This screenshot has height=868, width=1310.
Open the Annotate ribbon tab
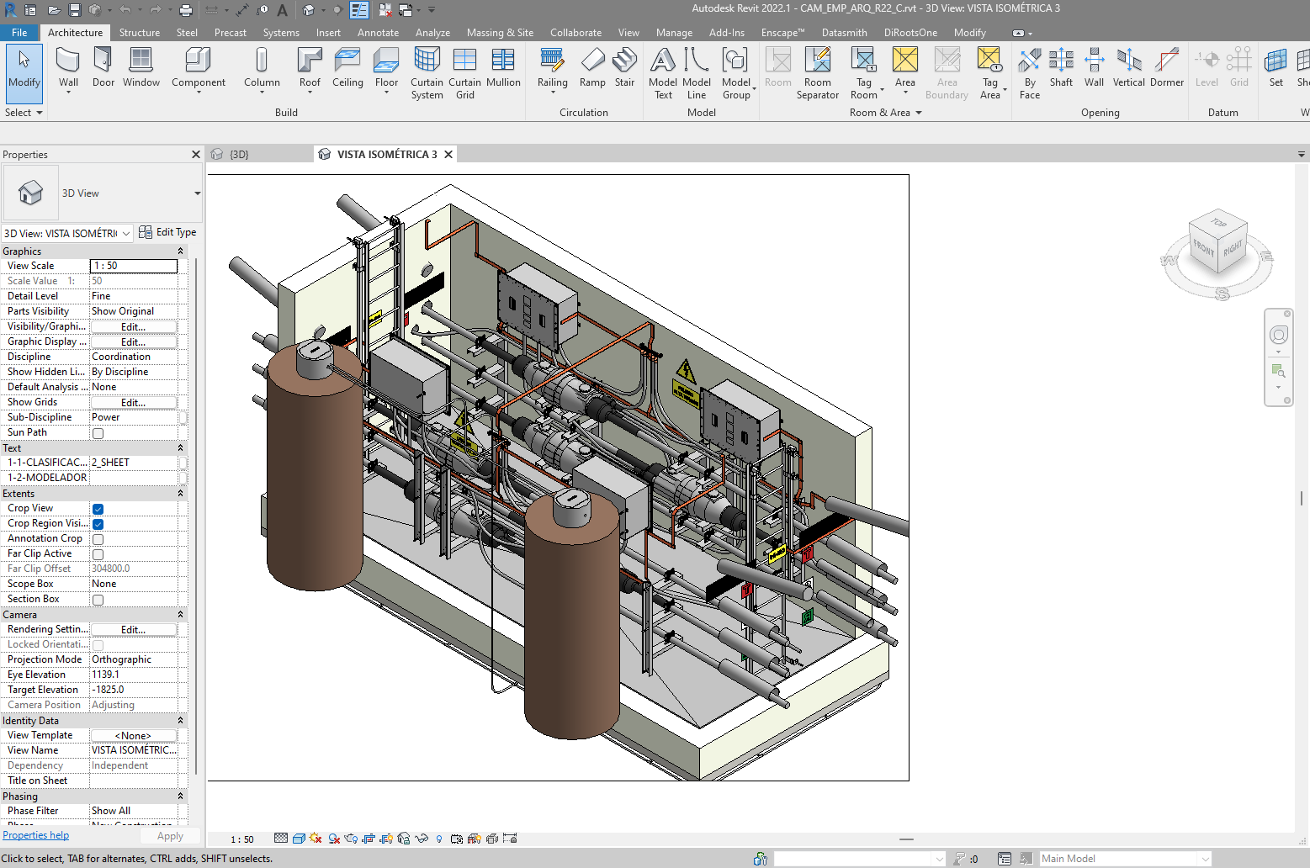tap(378, 33)
